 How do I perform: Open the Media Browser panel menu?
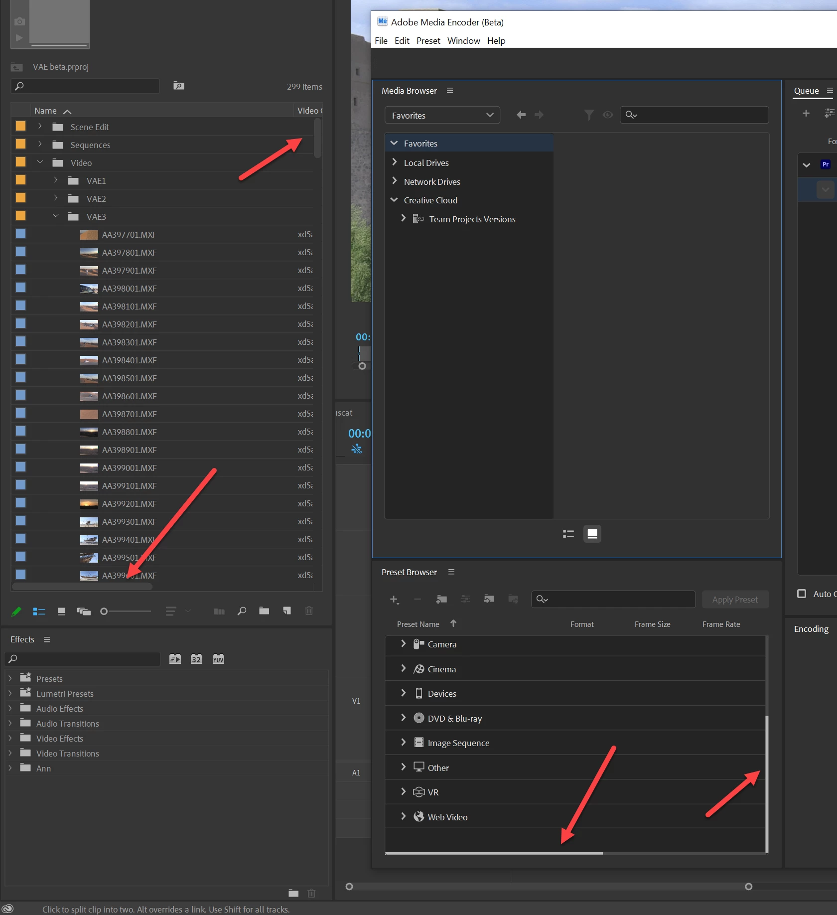(x=450, y=91)
